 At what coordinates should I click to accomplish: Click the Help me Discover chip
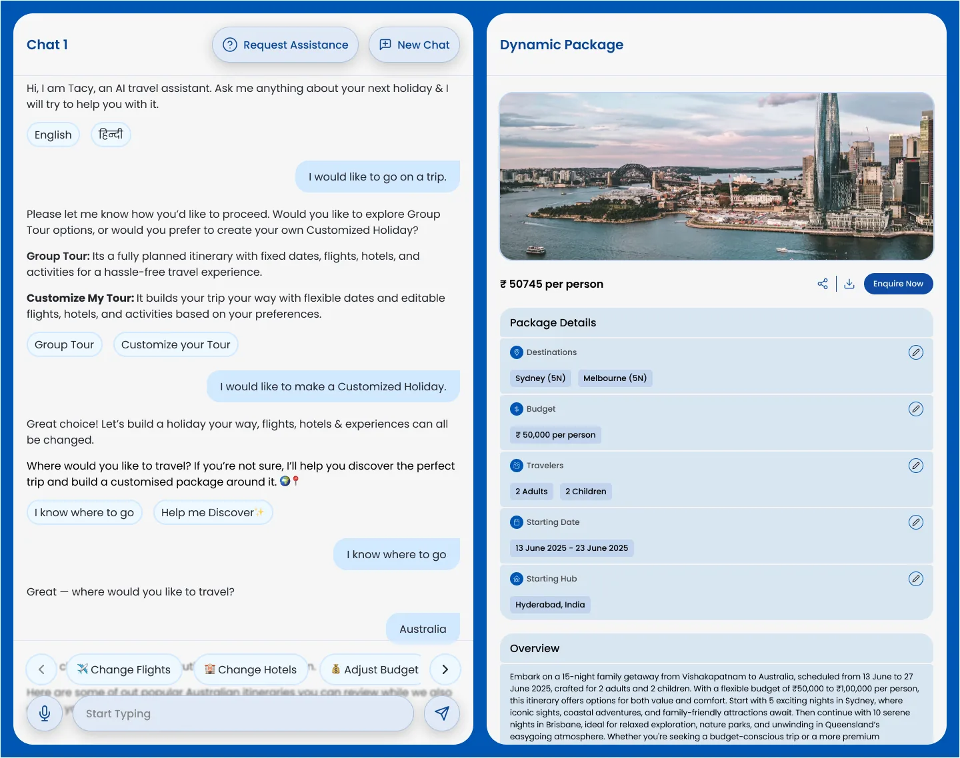[x=213, y=512]
